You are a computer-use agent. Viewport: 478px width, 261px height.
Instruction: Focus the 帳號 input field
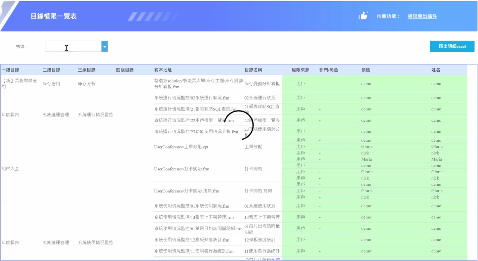coord(73,47)
